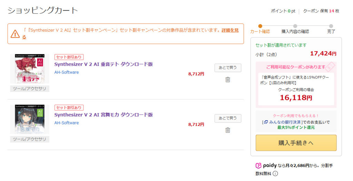Screen dimensions: 353x181
Task: Click the external link icon before みんなの銀行決済
Action: pyautogui.click(x=266, y=122)
